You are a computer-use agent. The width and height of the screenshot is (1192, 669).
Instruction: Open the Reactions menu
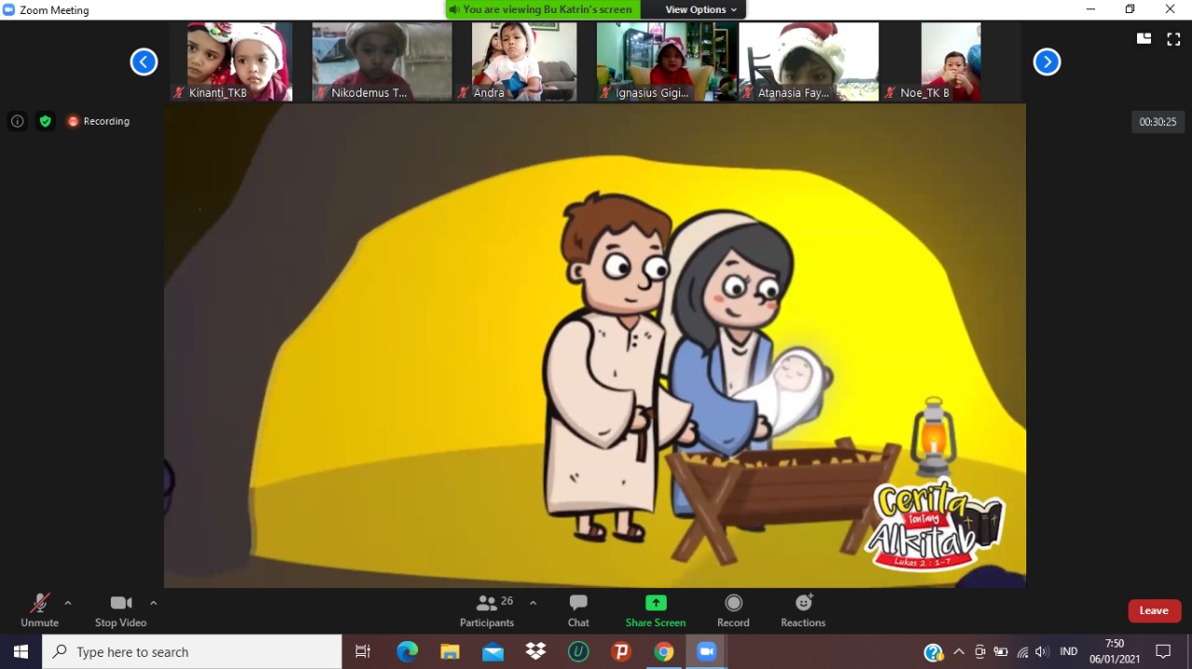(803, 610)
